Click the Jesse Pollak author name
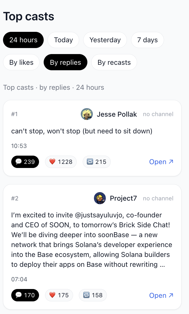Viewport: 189px width, 314px height. point(117,114)
